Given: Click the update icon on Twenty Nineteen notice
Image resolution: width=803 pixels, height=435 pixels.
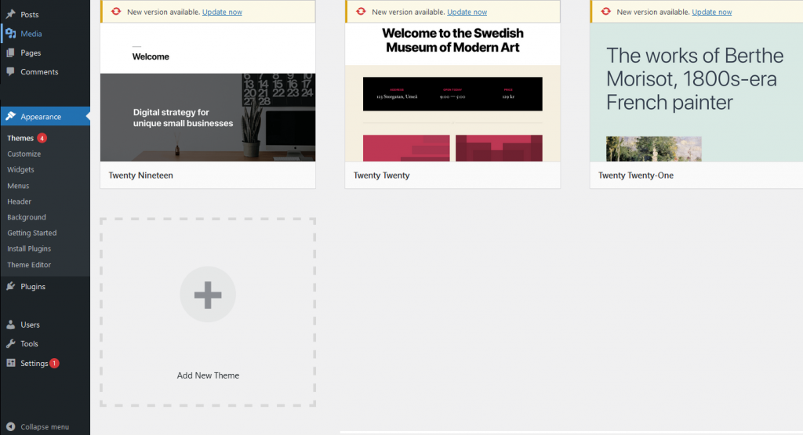Looking at the screenshot, I should [x=116, y=11].
